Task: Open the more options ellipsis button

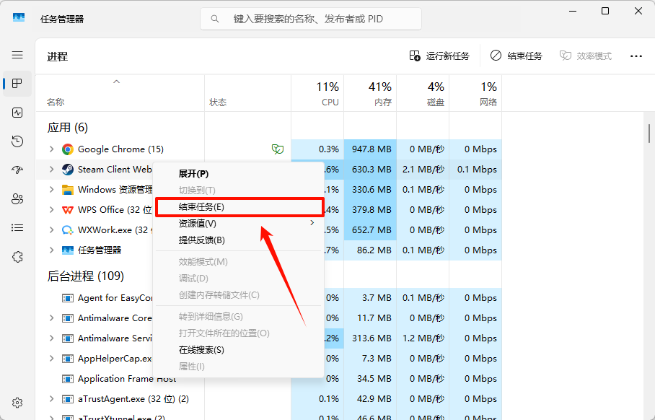Action: pyautogui.click(x=636, y=55)
